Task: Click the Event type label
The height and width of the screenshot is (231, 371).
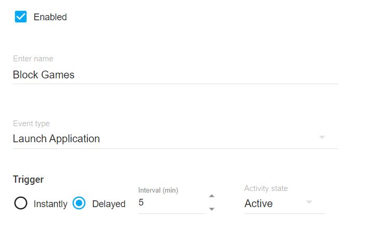Action: click(31, 124)
